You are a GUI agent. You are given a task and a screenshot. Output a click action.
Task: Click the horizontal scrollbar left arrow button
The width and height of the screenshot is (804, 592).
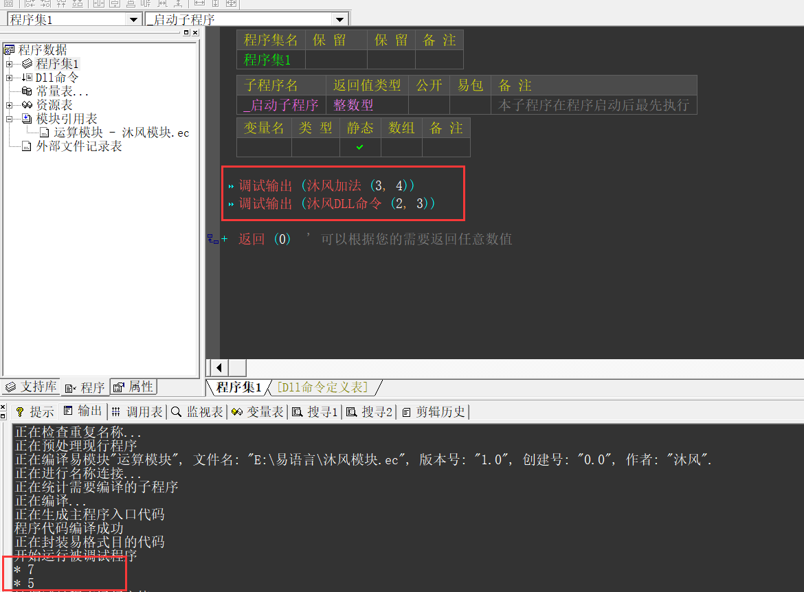click(219, 367)
